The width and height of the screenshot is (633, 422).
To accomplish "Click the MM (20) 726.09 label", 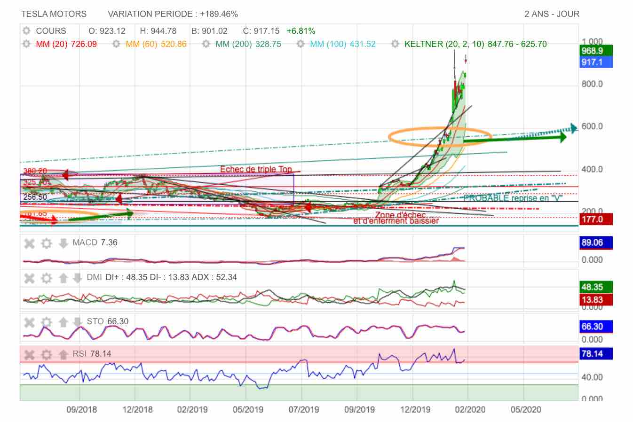I will point(66,44).
